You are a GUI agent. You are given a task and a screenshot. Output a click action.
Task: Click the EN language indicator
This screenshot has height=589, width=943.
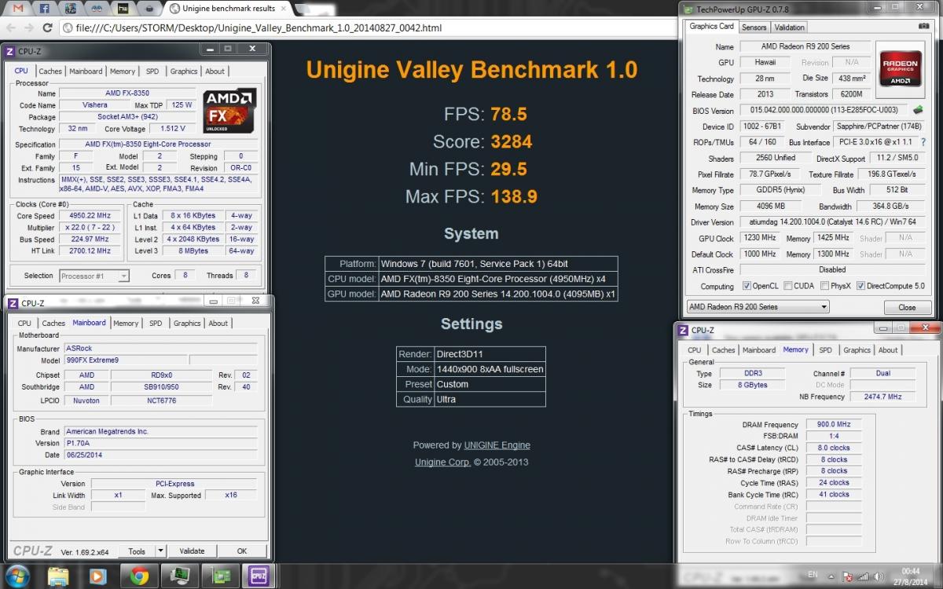(x=813, y=575)
